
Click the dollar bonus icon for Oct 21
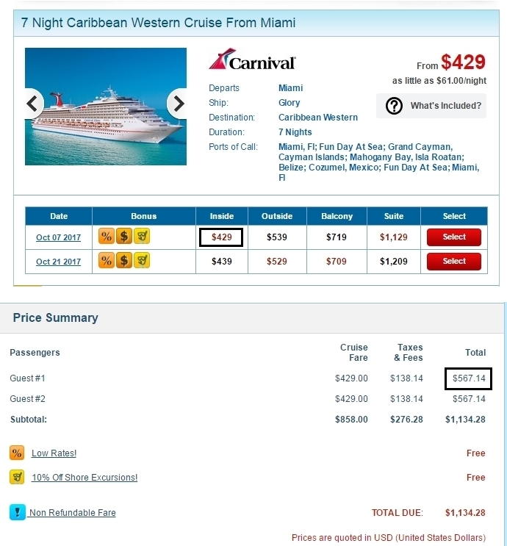[x=124, y=260]
